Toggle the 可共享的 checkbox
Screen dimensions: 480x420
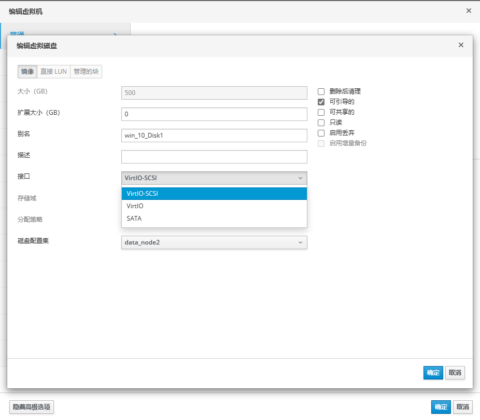coord(321,112)
